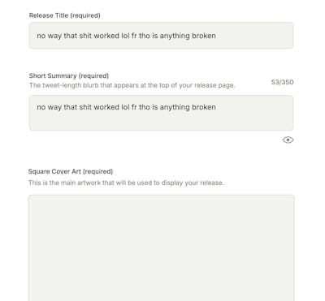Click the Square Cover Art (required) label

(x=71, y=171)
